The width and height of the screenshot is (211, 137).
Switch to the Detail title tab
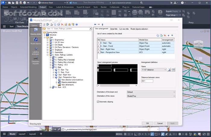pyautogui.click(x=114, y=29)
